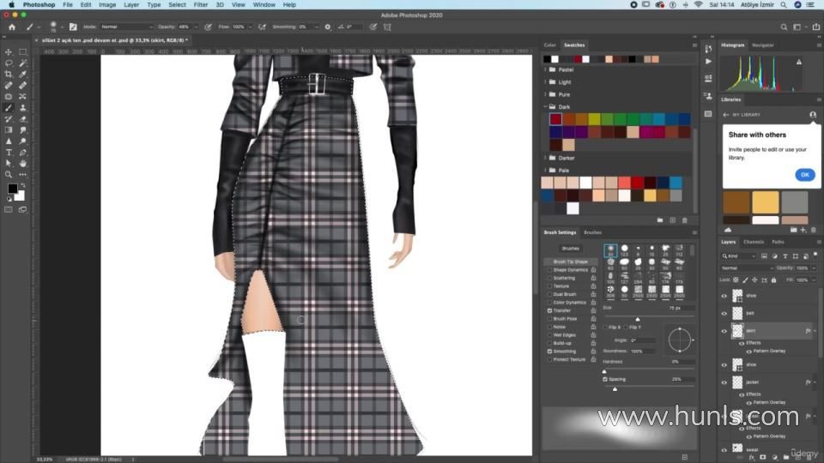This screenshot has width=824, height=463.
Task: Open the brush blending Mode dropdown
Action: click(126, 27)
